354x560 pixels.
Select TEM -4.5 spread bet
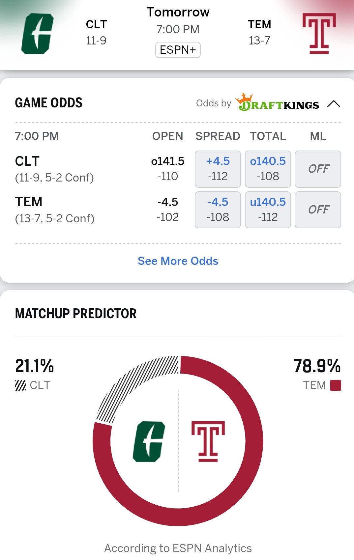point(218,210)
